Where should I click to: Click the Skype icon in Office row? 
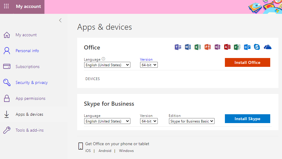(257, 47)
